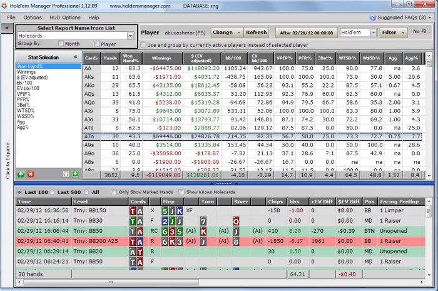Screen dimensions: 438x291
Task: Open the Options menu
Action: pyautogui.click(x=33, y=18)
